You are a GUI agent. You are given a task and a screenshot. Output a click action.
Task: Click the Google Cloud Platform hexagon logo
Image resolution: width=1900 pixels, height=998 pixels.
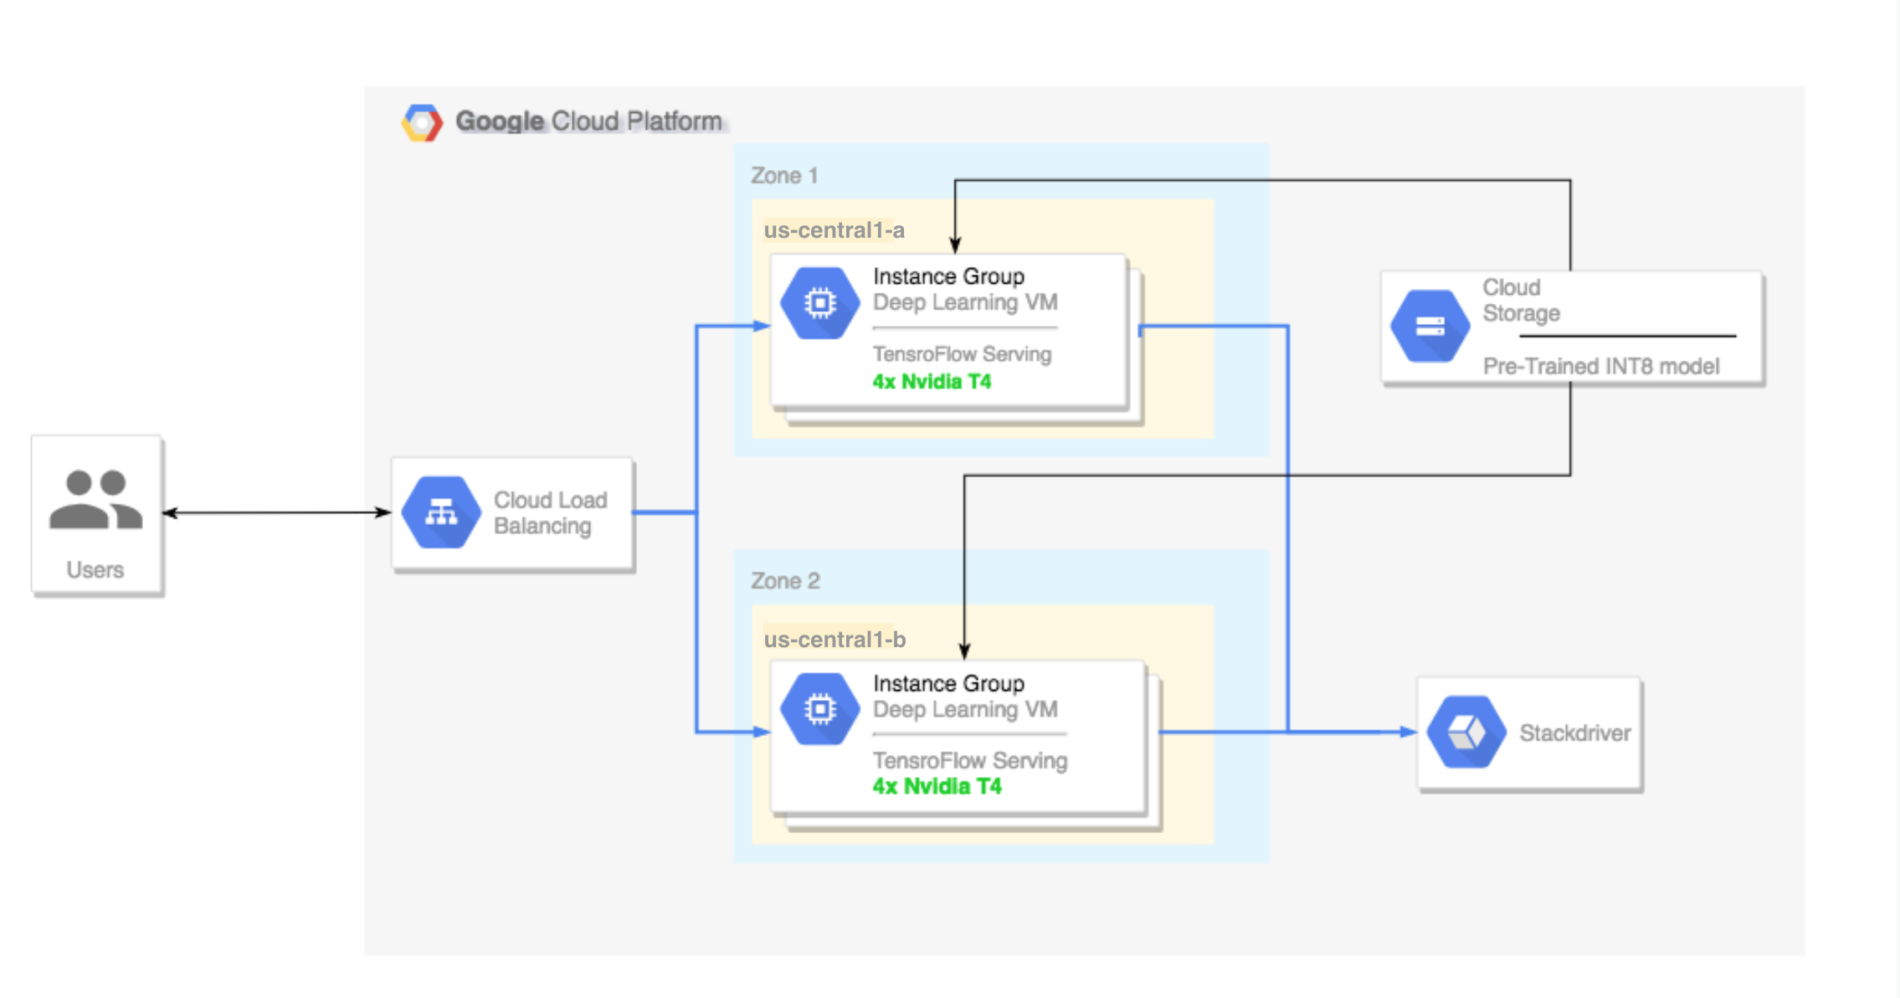pyautogui.click(x=422, y=122)
